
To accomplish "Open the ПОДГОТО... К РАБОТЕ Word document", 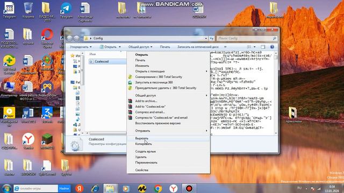I will tap(9, 38).
